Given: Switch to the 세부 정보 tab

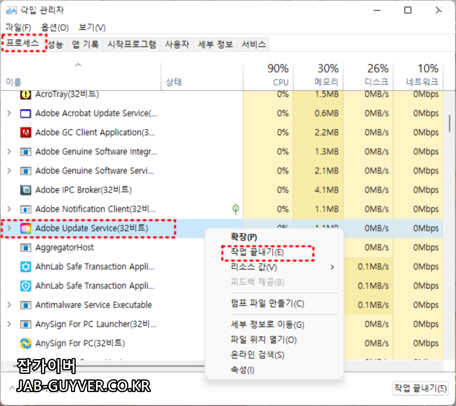Looking at the screenshot, I should [215, 45].
